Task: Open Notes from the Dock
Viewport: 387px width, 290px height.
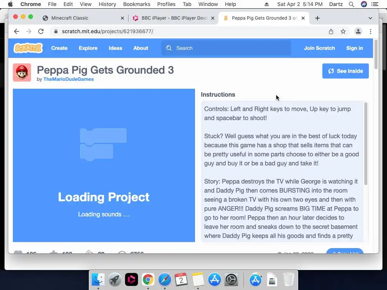Action: (x=198, y=280)
